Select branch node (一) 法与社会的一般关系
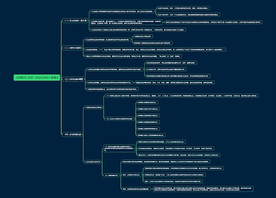276x198 pixels. (75, 21)
